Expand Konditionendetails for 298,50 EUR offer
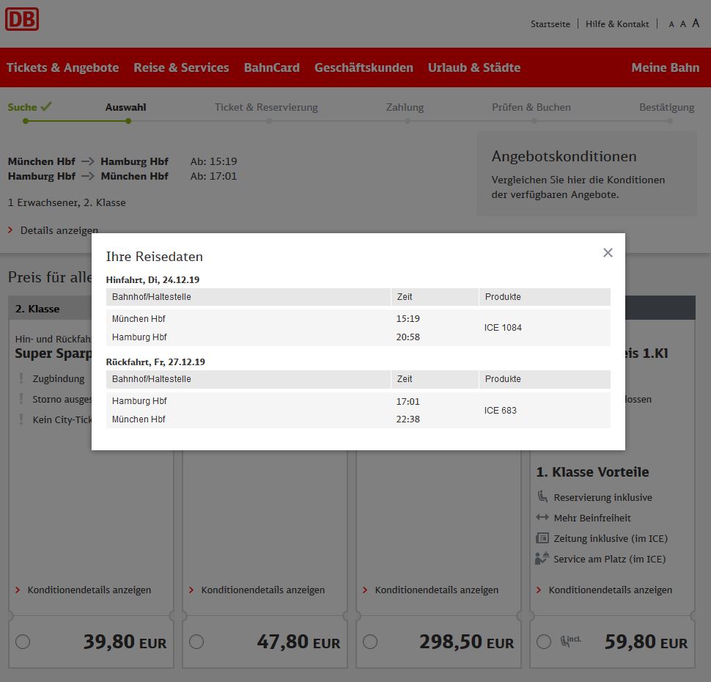Image resolution: width=711 pixels, height=682 pixels. 436,590
